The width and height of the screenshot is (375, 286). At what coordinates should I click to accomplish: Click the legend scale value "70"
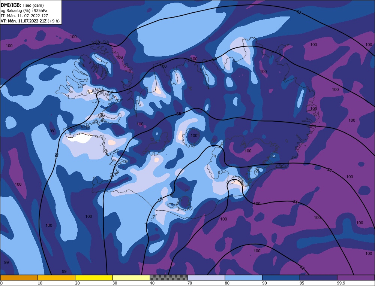pyautogui.click(x=190, y=283)
